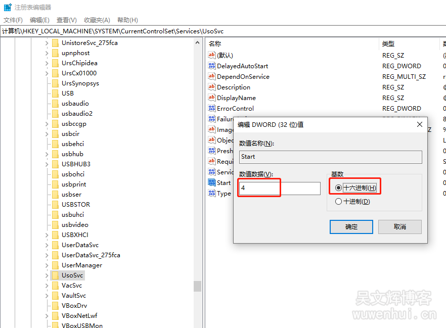Screen dimensions: 446x328
Task: Click the Type value icon
Action: pyautogui.click(x=212, y=194)
